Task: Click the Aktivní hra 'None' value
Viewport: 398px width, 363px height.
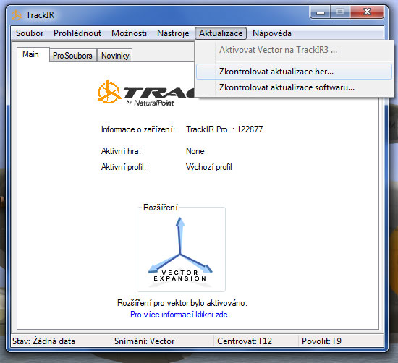Action: (x=195, y=151)
